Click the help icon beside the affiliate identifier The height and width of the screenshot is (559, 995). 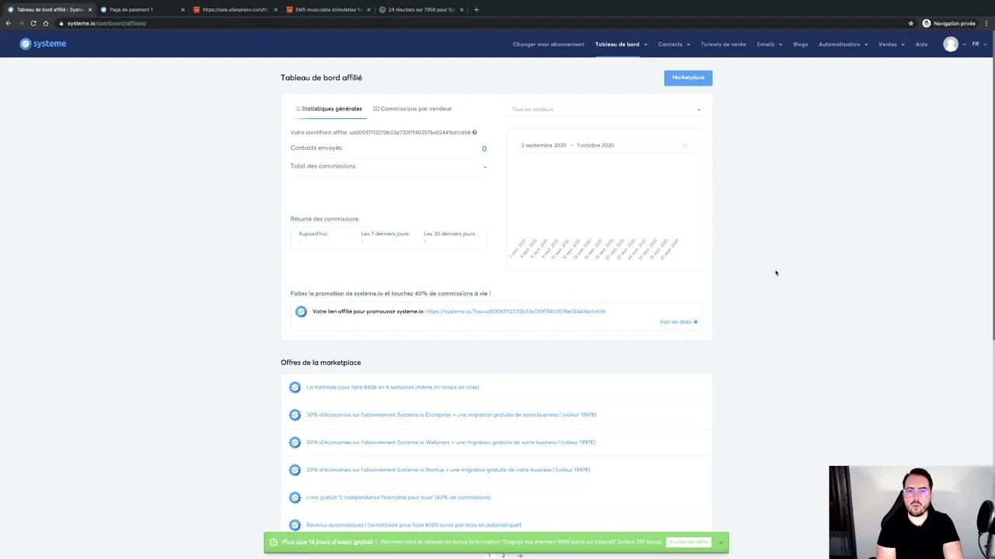click(x=474, y=132)
